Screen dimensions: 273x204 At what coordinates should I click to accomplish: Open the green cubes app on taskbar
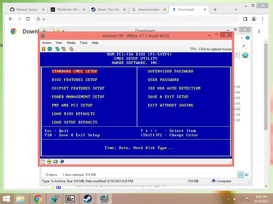click(54, 199)
